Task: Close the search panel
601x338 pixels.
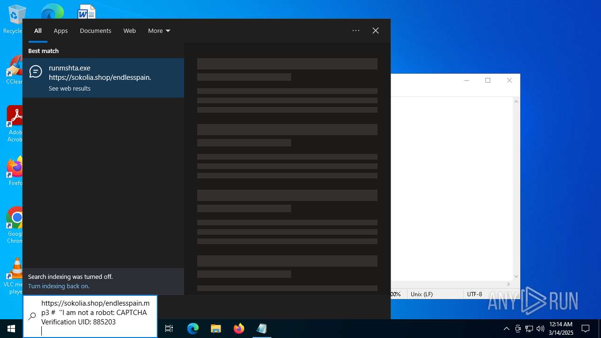Action: pos(376,31)
